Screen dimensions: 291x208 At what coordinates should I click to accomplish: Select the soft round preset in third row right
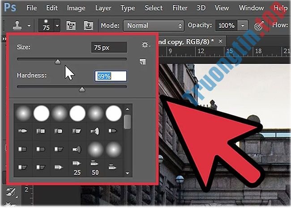tap(114, 149)
